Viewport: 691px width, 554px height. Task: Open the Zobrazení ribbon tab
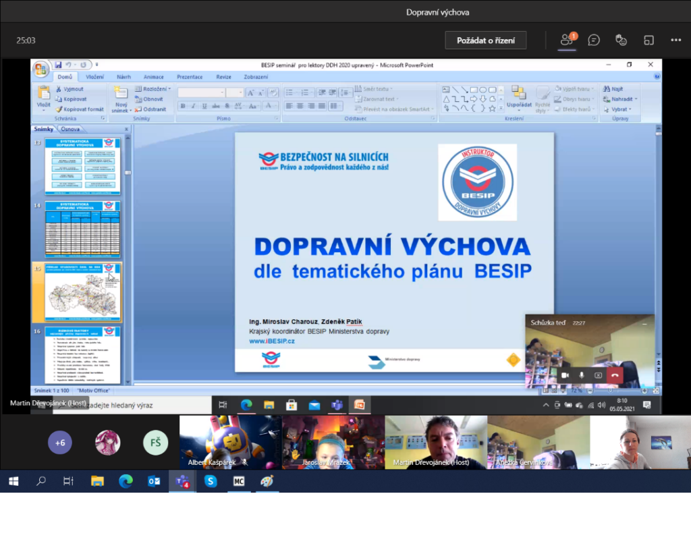(256, 77)
